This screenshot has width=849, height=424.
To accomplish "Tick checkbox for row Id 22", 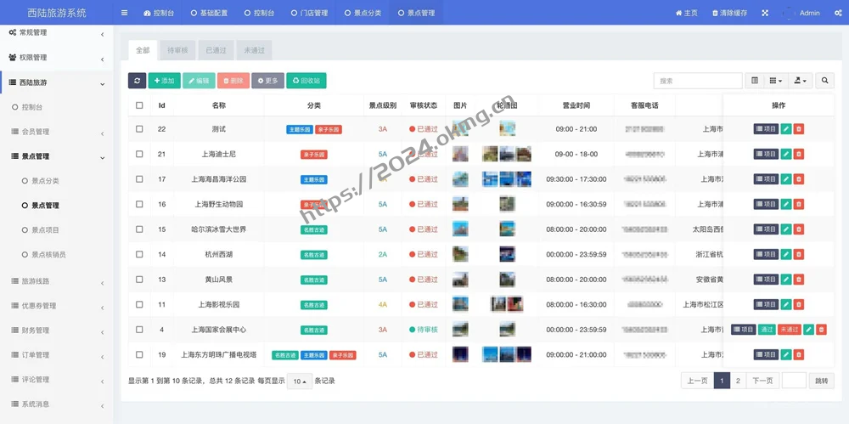I will (139, 129).
